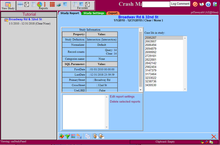Image resolution: width=220 pixels, height=145 pixels.
Task: Click reports list box scroll-down arrow
Action: 106,127
